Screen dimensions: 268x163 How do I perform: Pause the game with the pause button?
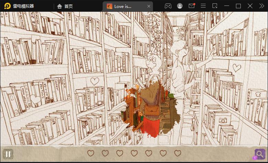[8, 154]
